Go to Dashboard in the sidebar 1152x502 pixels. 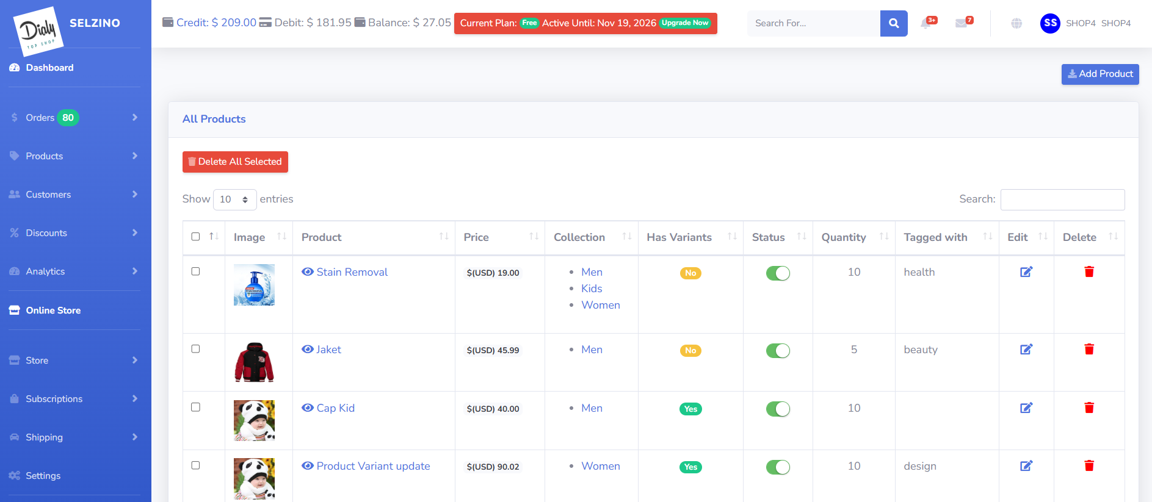click(49, 68)
